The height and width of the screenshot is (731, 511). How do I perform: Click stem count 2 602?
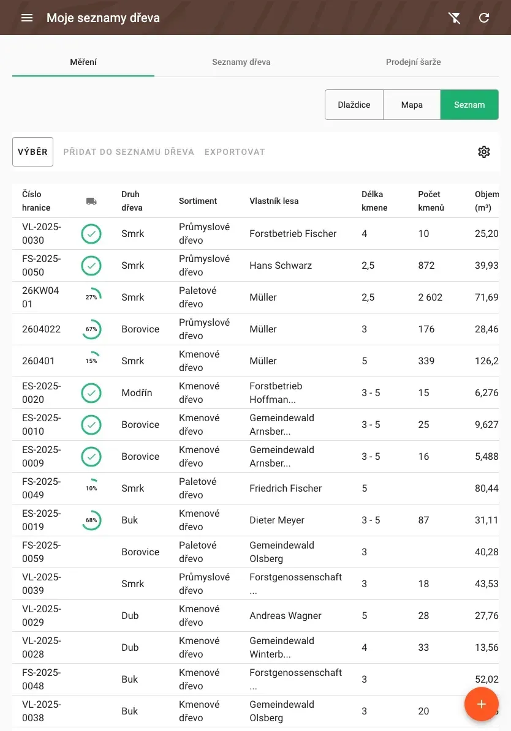430,297
